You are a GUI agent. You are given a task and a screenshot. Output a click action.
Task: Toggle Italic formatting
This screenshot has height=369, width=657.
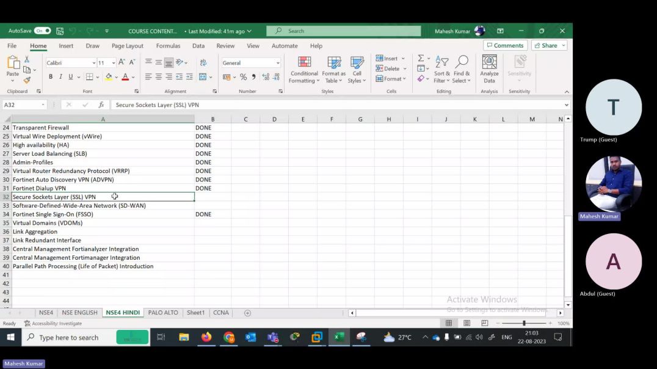click(60, 77)
